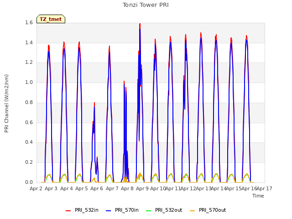Click the 1.2 y-axis tick label

tap(29, 63)
